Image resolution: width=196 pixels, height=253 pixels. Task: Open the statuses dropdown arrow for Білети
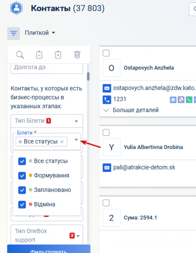point(76,140)
